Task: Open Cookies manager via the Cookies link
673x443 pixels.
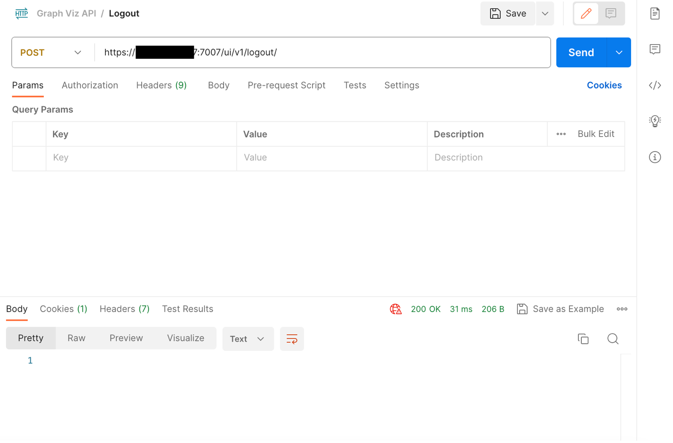Action: [x=604, y=85]
